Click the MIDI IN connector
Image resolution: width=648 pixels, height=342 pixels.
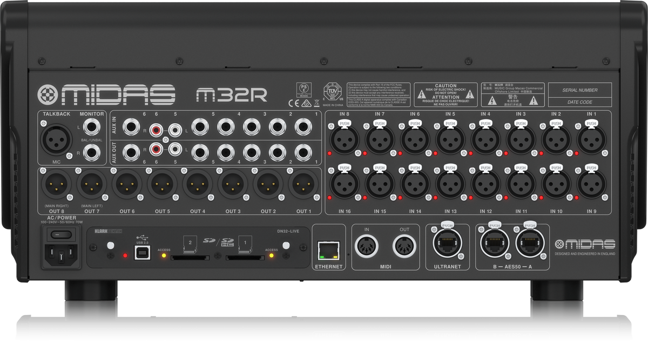coord(367,248)
